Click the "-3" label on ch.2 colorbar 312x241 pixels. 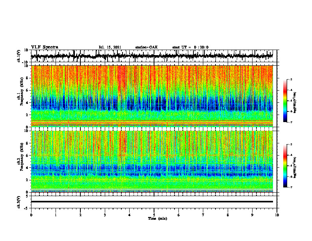pyautogui.click(x=291, y=145)
